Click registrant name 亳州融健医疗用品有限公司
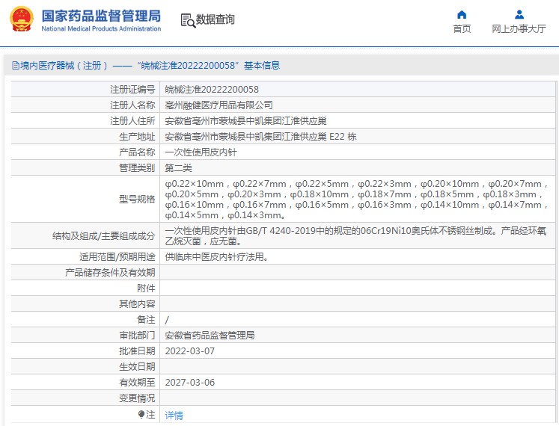559x426 pixels. pos(219,105)
